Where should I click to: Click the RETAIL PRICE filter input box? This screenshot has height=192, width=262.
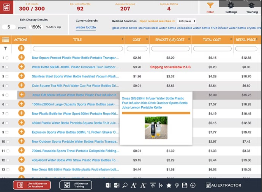click(x=246, y=49)
